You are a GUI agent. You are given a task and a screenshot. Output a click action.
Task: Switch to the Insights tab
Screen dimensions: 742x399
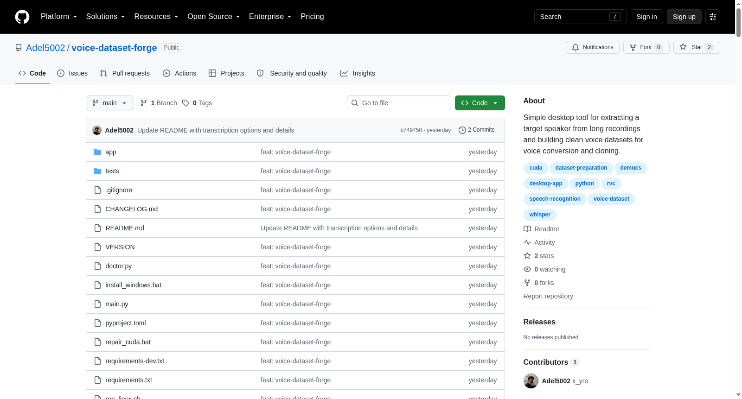(x=358, y=73)
